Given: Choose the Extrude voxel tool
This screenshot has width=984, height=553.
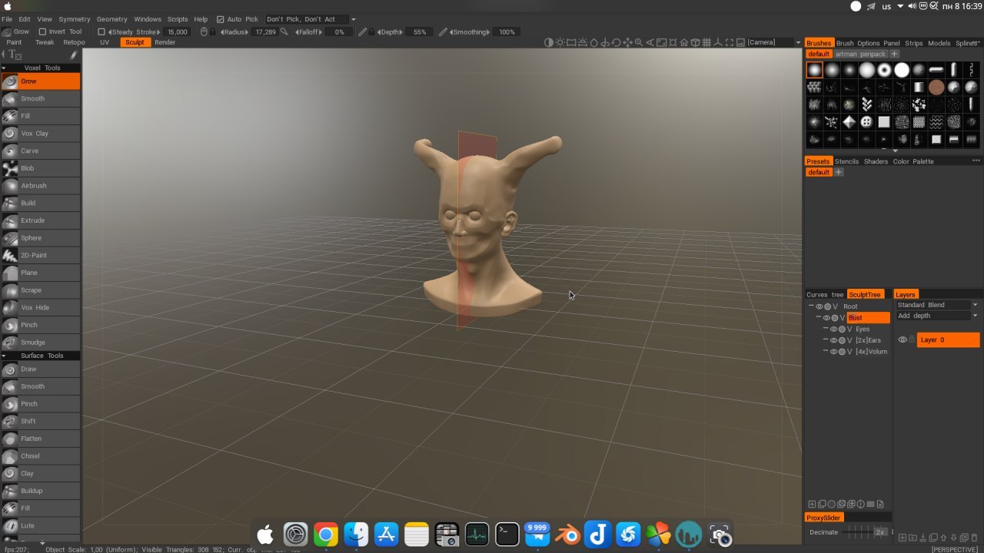Looking at the screenshot, I should [x=32, y=220].
